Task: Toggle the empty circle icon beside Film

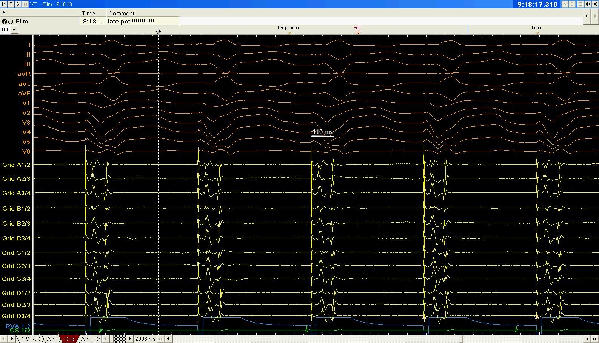Action: click(11, 22)
